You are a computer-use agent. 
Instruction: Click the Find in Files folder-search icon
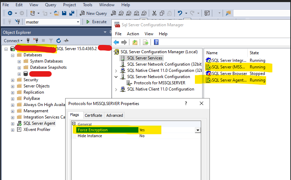pos(228,13)
